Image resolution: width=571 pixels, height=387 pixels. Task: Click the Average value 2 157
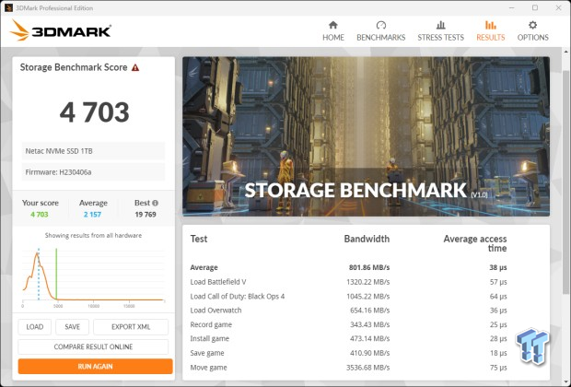click(x=92, y=215)
